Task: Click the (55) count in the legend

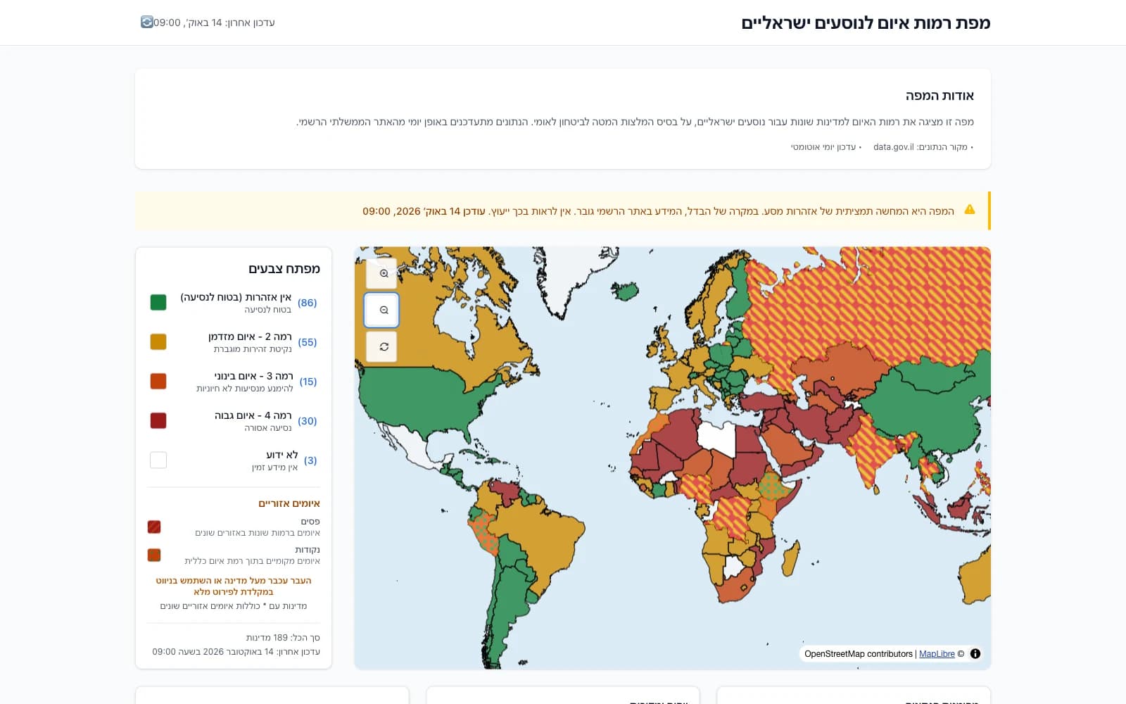Action: click(308, 342)
